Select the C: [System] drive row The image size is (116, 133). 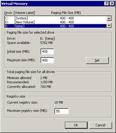[x=56, y=18]
